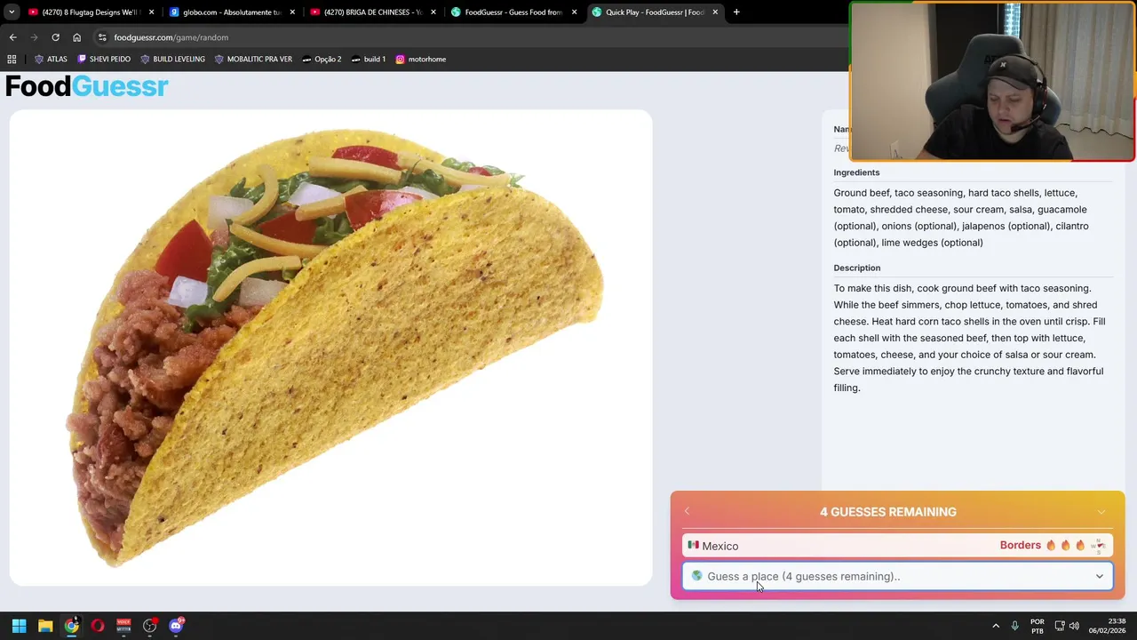Reload the page

pos(55,37)
